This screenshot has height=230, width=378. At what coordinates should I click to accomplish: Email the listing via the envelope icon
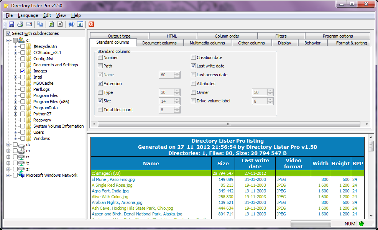tap(29, 24)
